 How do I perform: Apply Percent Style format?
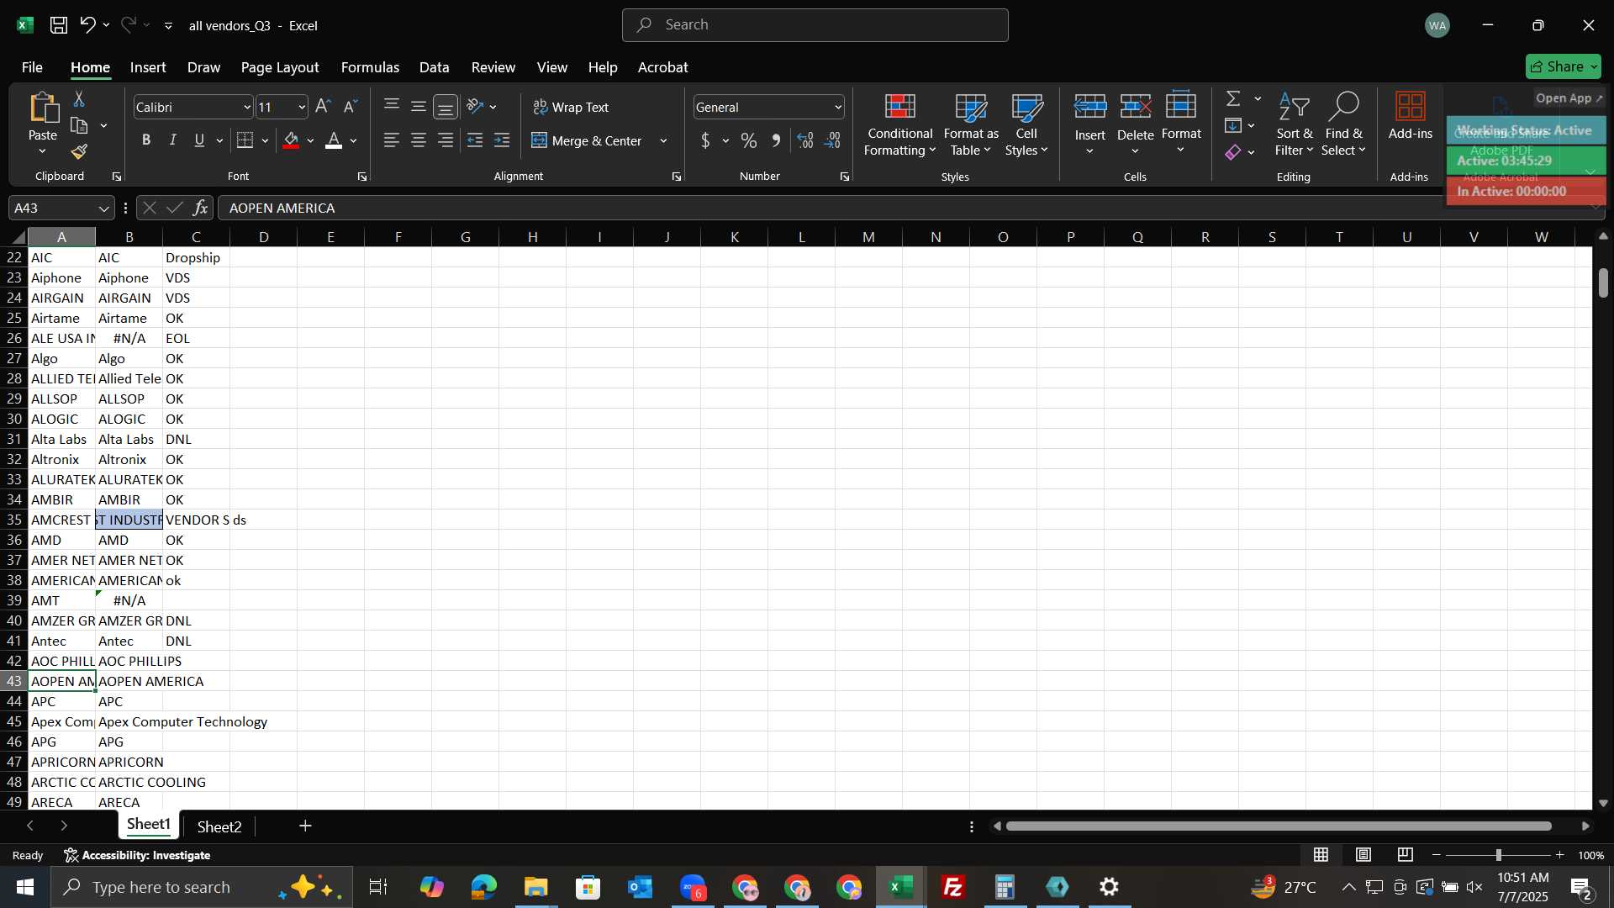749,140
